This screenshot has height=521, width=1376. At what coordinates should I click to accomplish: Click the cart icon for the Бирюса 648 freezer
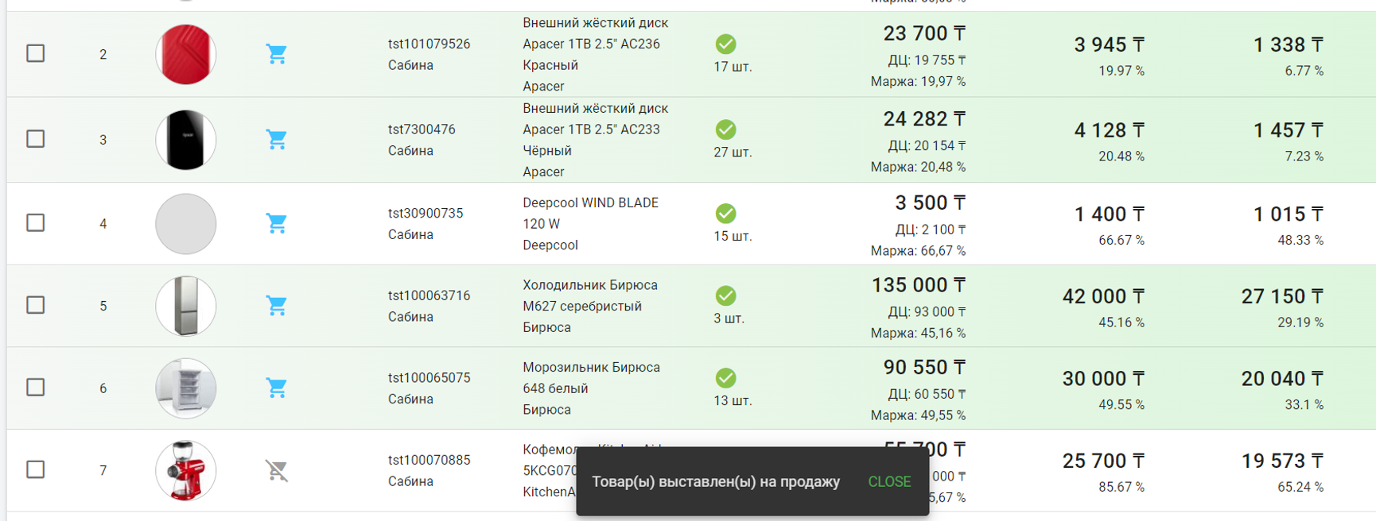[276, 388]
